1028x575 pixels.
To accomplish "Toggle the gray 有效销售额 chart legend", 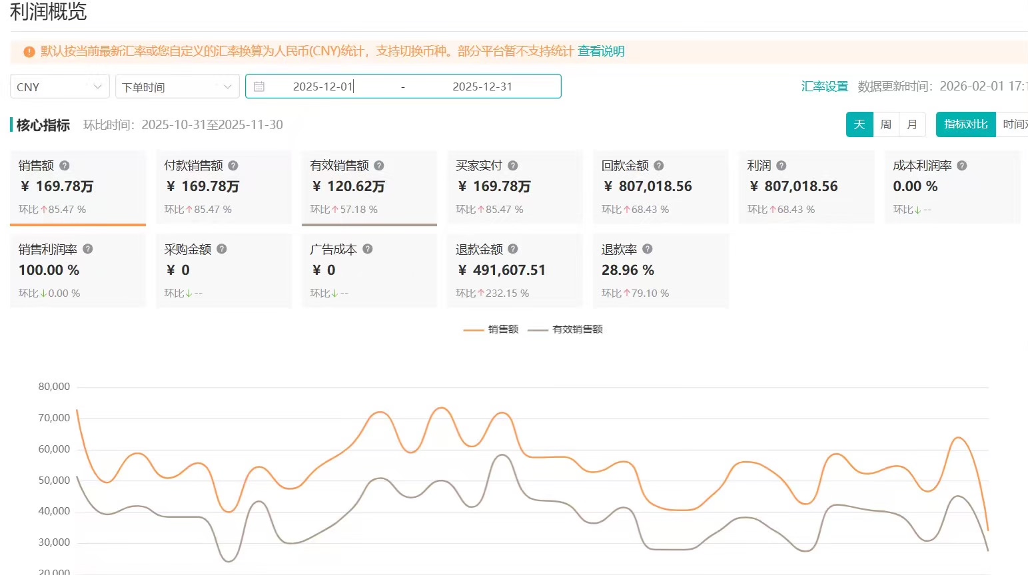I will (565, 329).
